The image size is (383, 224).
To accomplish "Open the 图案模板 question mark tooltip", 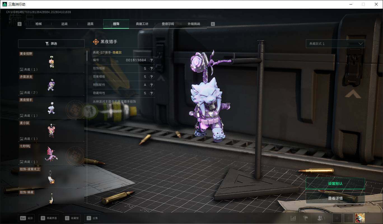I will (x=151, y=77).
